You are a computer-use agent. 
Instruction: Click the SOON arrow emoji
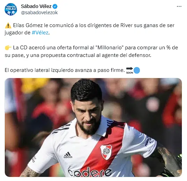point(129,70)
